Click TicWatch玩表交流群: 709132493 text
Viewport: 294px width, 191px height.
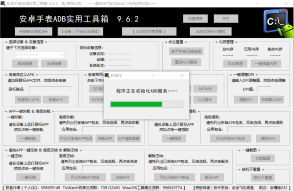pyautogui.click(x=91, y=188)
